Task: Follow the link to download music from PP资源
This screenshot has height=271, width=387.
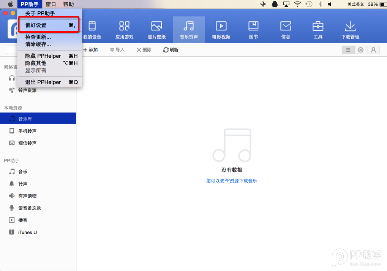Action: click(x=231, y=181)
